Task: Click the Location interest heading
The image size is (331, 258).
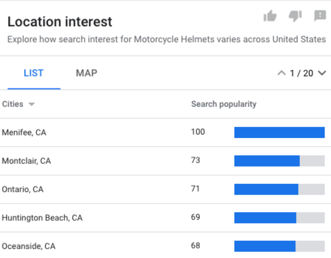Action: [x=60, y=22]
